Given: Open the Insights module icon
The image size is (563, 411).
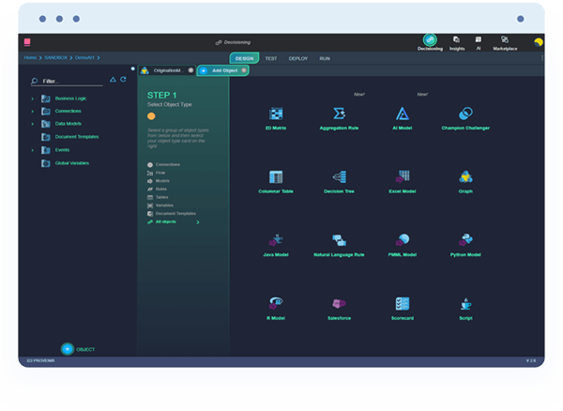Looking at the screenshot, I should 456,39.
